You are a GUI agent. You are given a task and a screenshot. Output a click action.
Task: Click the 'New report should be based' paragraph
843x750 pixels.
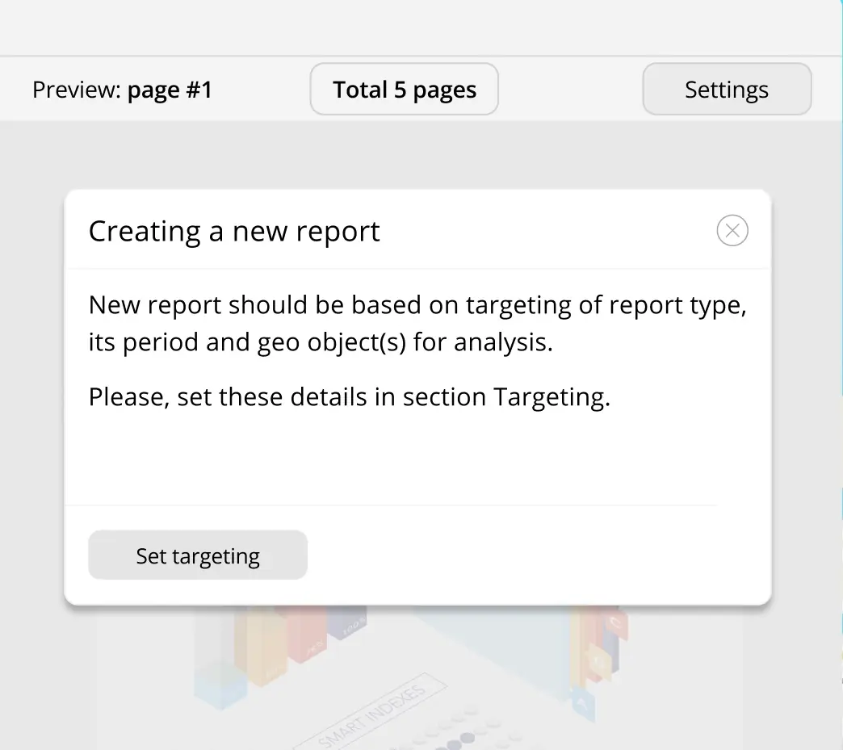tap(417, 323)
